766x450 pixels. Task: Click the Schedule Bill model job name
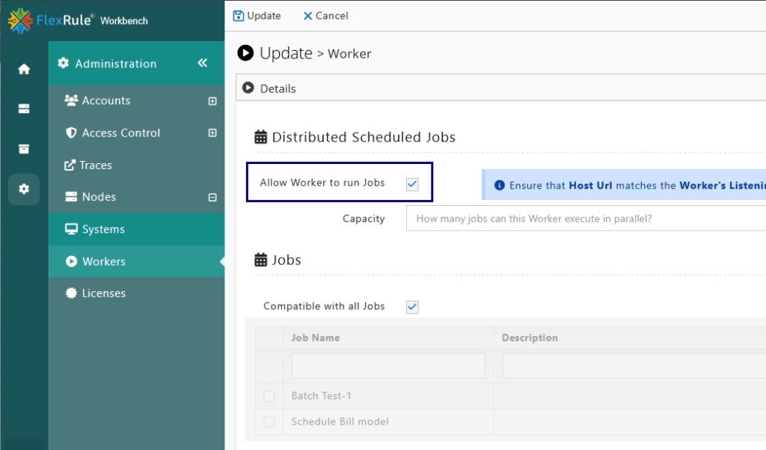(x=340, y=422)
